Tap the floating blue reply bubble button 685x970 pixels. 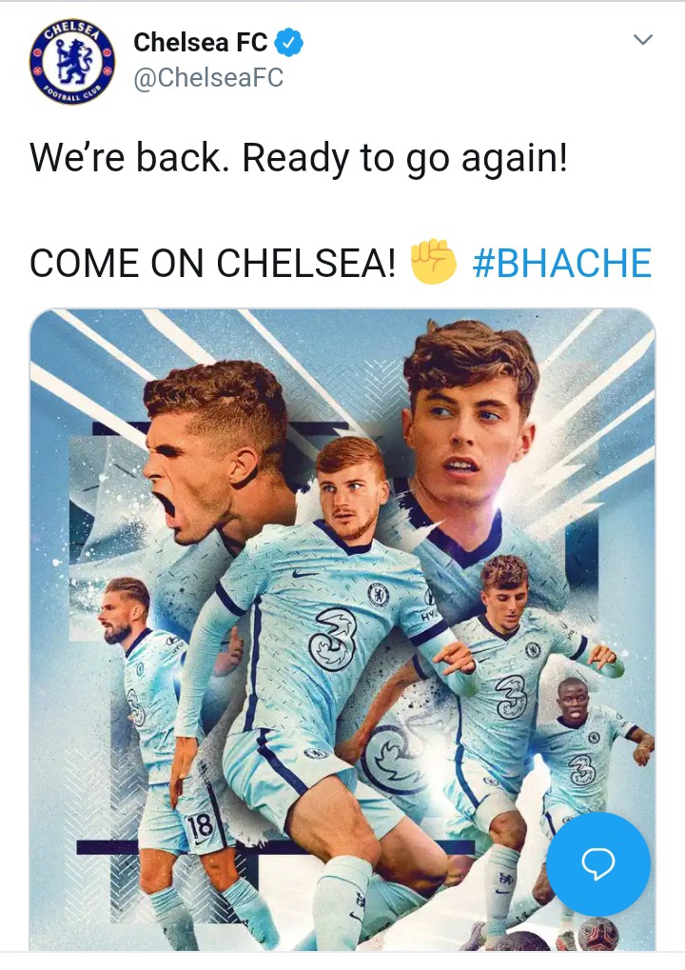[x=597, y=863]
